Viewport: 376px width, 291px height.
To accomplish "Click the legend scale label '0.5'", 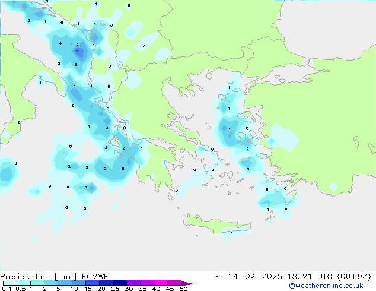I will click(x=21, y=289).
